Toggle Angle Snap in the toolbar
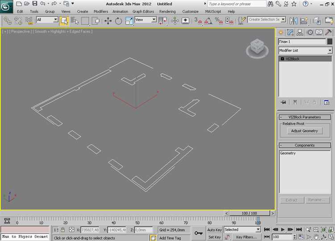The height and width of the screenshot is (241, 335). [208, 21]
